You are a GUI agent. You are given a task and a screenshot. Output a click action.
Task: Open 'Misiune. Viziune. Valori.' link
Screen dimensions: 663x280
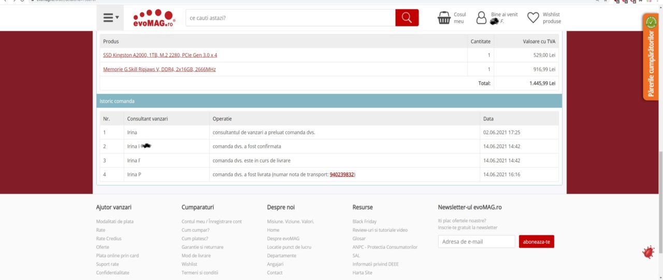[291, 221]
